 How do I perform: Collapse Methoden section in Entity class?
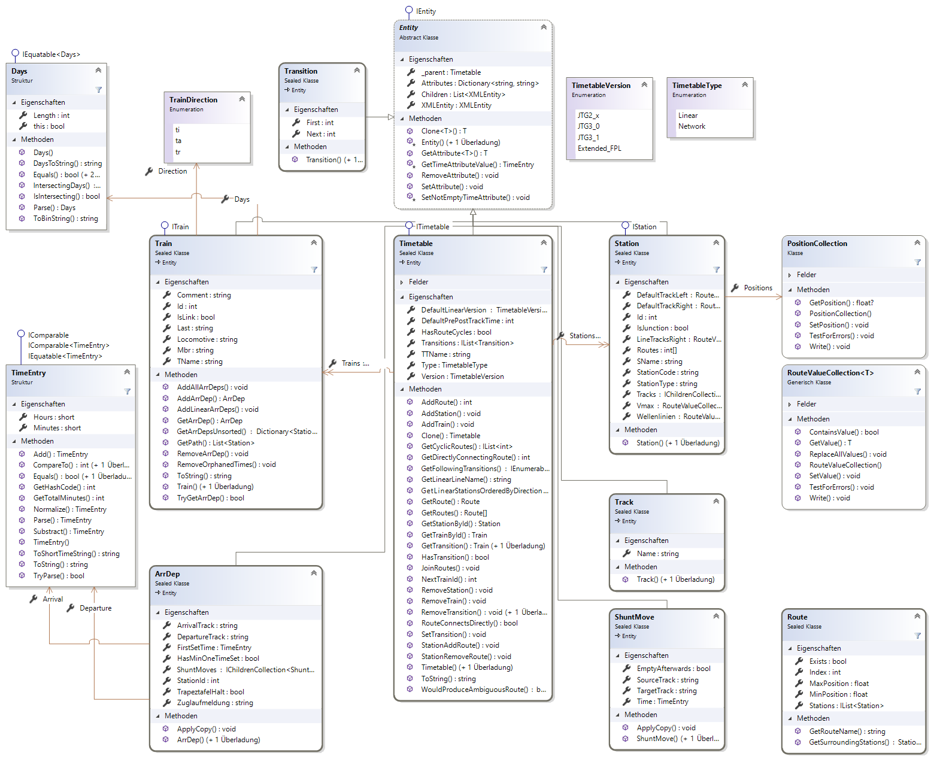tap(402, 119)
